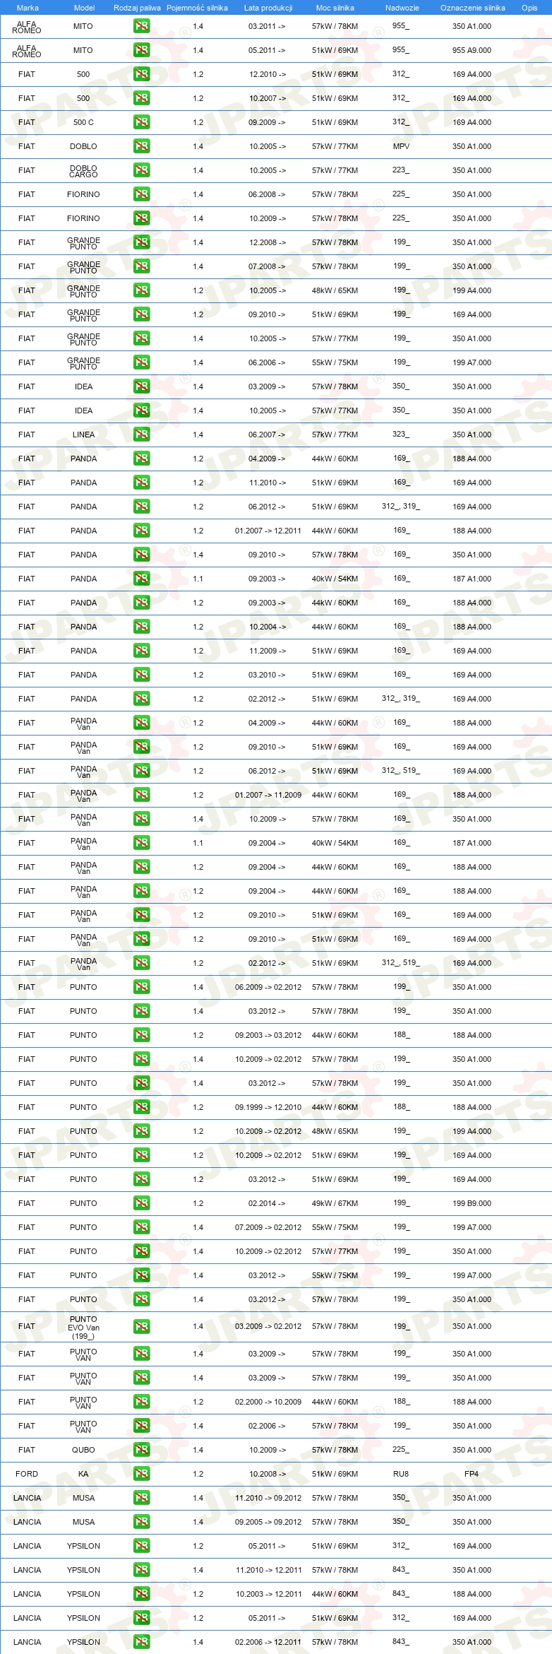The height and width of the screenshot is (1654, 552).
Task: Click fuel icon in FIAT DOBLO CARGO row
Action: point(141,170)
